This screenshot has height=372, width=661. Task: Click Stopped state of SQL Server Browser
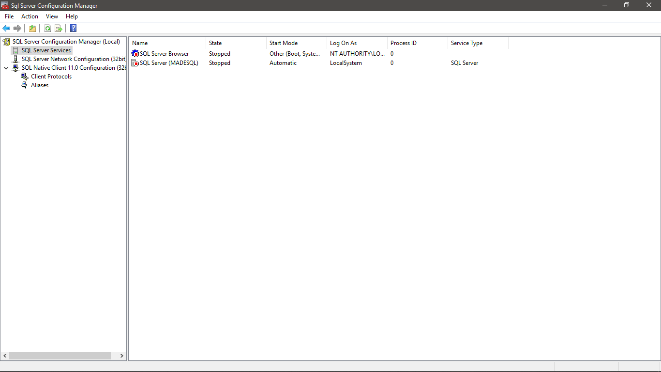pos(220,54)
